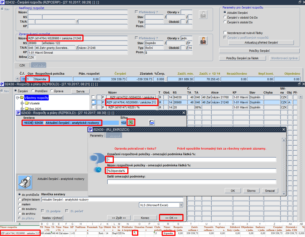Enable El. pečeť checkbox
The width and height of the screenshot is (305, 237).
pos(67,211)
